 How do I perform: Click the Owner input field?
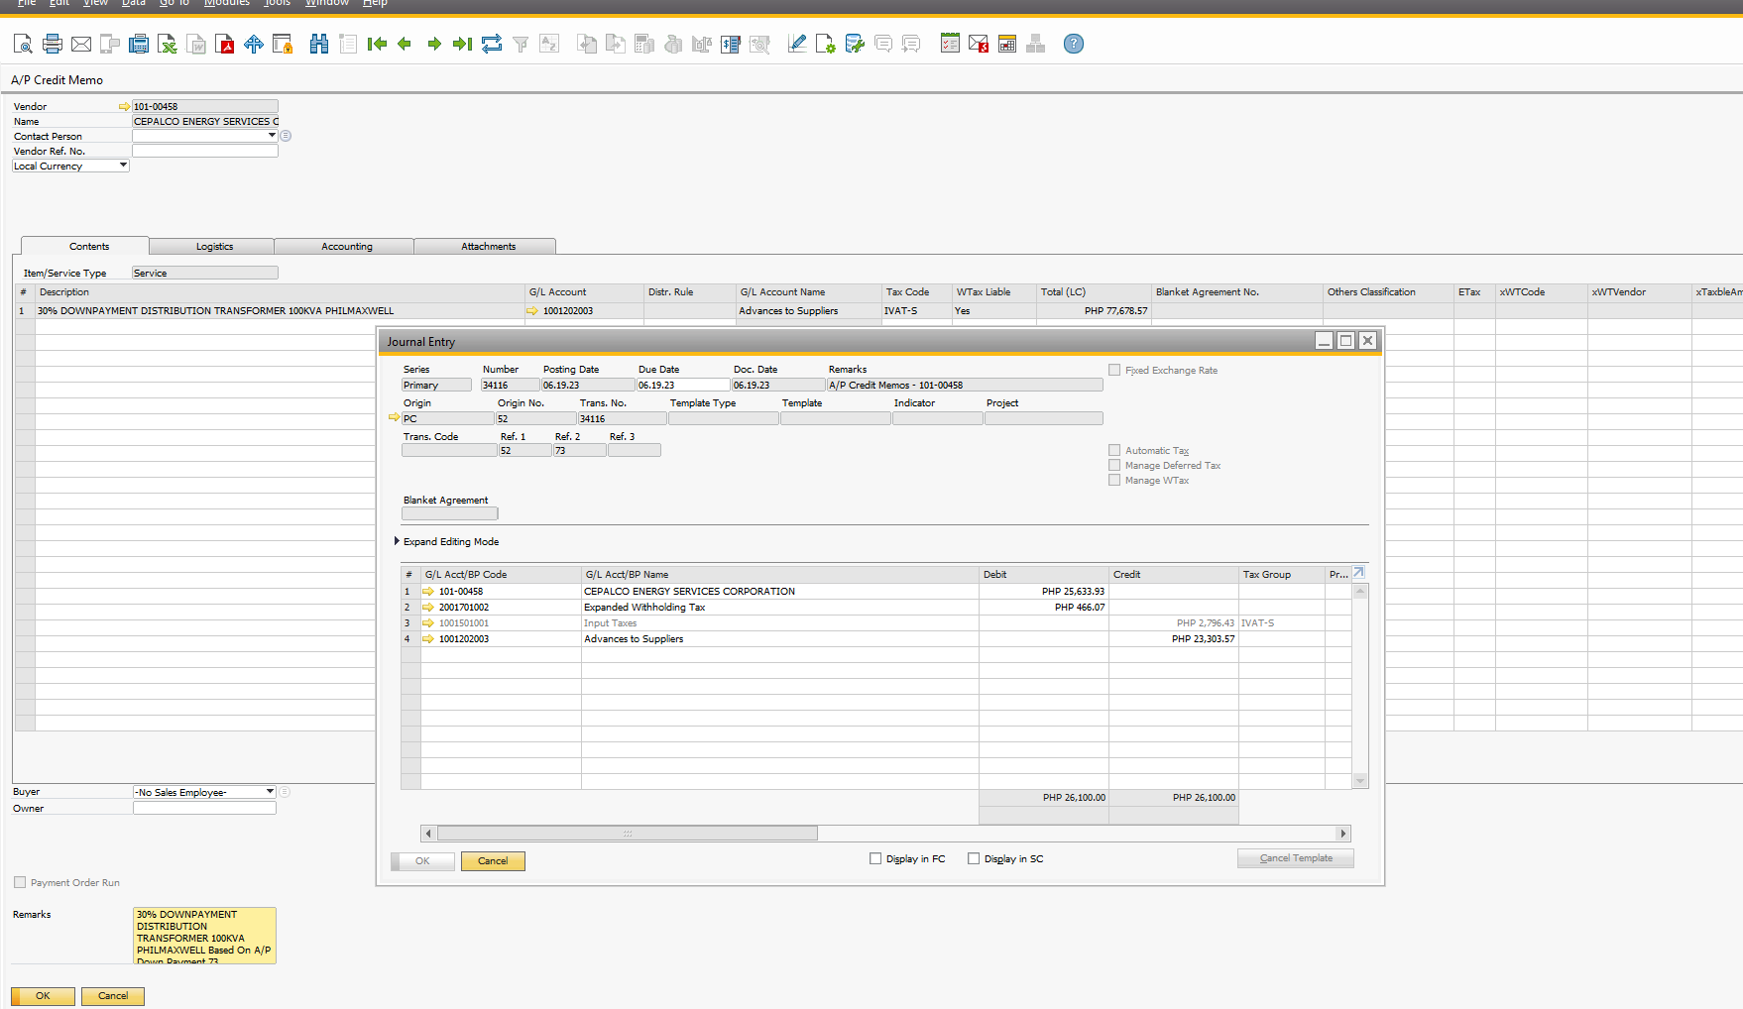(x=204, y=808)
